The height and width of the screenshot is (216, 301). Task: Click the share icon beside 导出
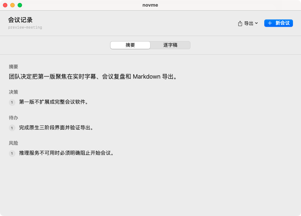coord(240,24)
